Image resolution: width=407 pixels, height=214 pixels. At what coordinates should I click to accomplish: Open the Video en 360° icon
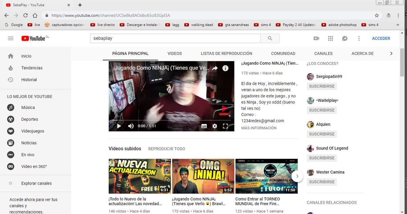11,167
